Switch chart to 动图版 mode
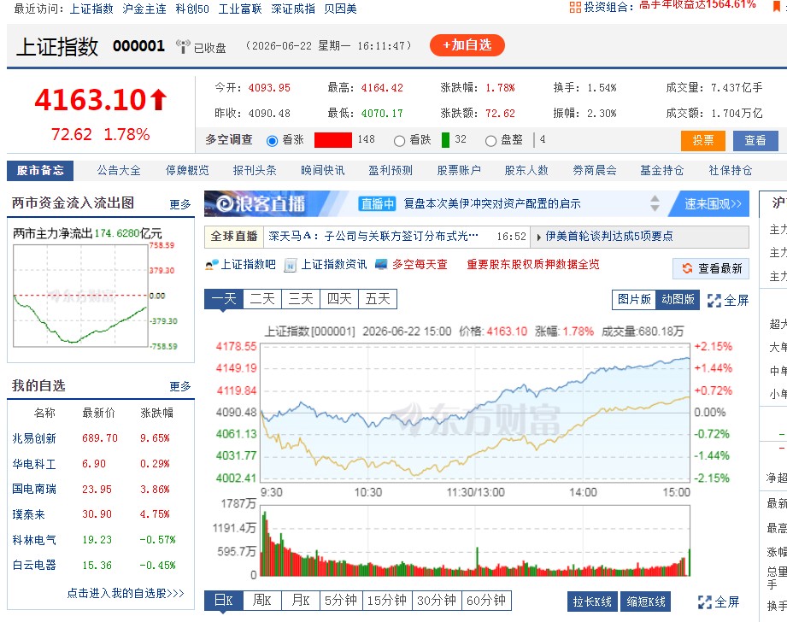787x622 pixels. (x=678, y=300)
